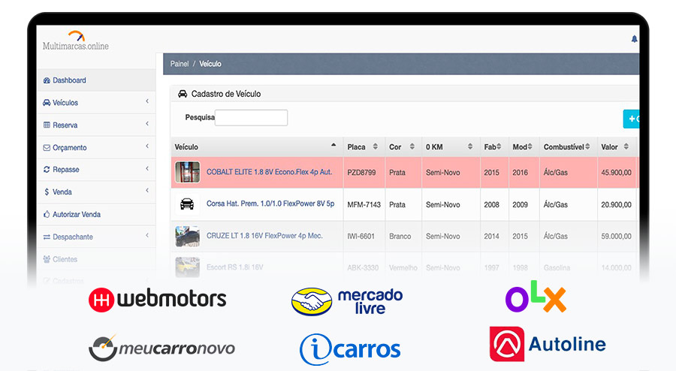This screenshot has height=371, width=676.
Task: Click plate cell PZD8799
Action: [x=361, y=173]
